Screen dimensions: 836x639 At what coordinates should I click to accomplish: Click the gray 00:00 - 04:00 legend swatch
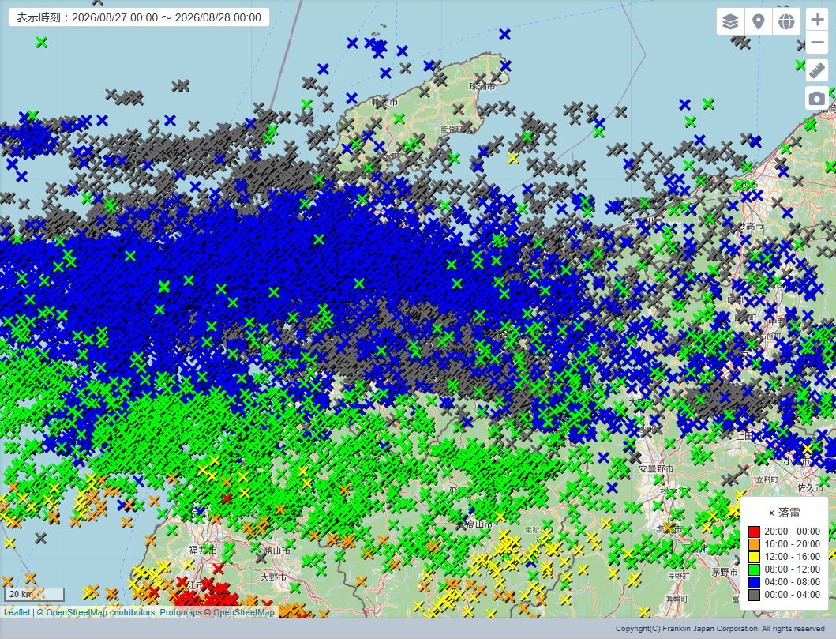coord(754,595)
